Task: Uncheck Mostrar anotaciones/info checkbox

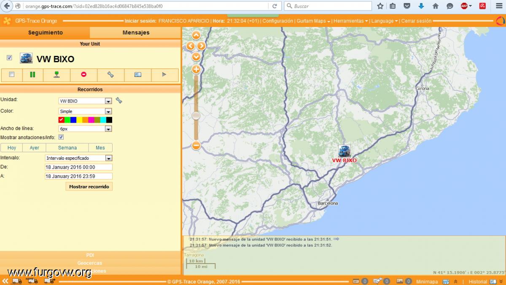Action: coord(61,137)
